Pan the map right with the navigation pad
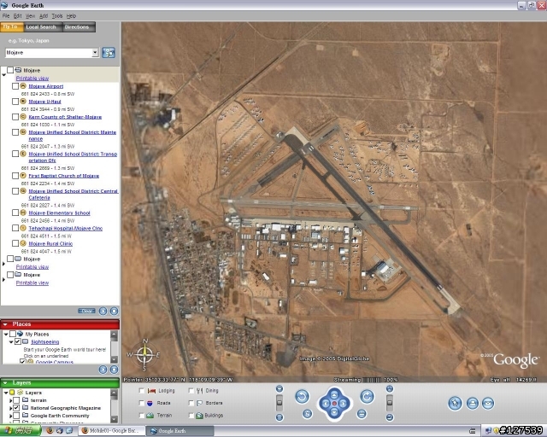This screenshot has width=547, height=437. pyautogui.click(x=344, y=404)
